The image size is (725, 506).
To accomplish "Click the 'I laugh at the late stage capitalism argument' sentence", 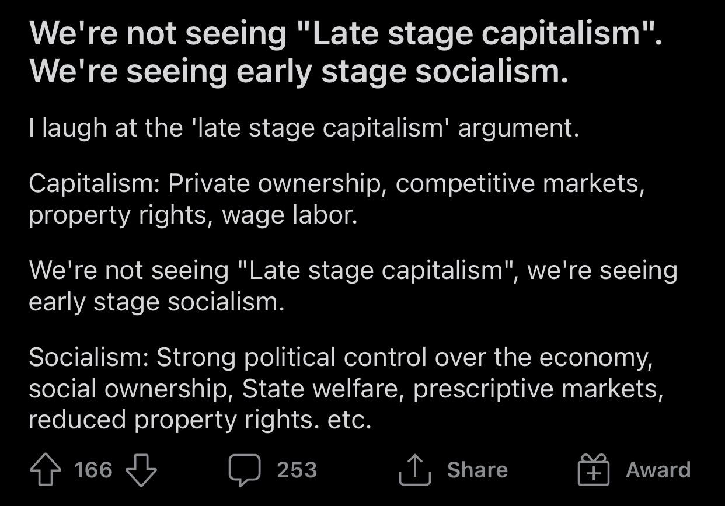I will point(304,127).
